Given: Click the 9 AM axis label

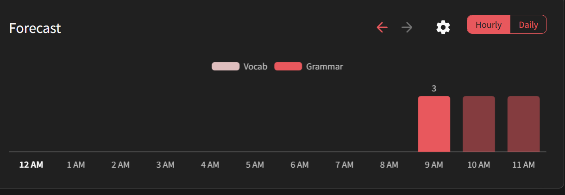Looking at the screenshot, I should 434,165.
